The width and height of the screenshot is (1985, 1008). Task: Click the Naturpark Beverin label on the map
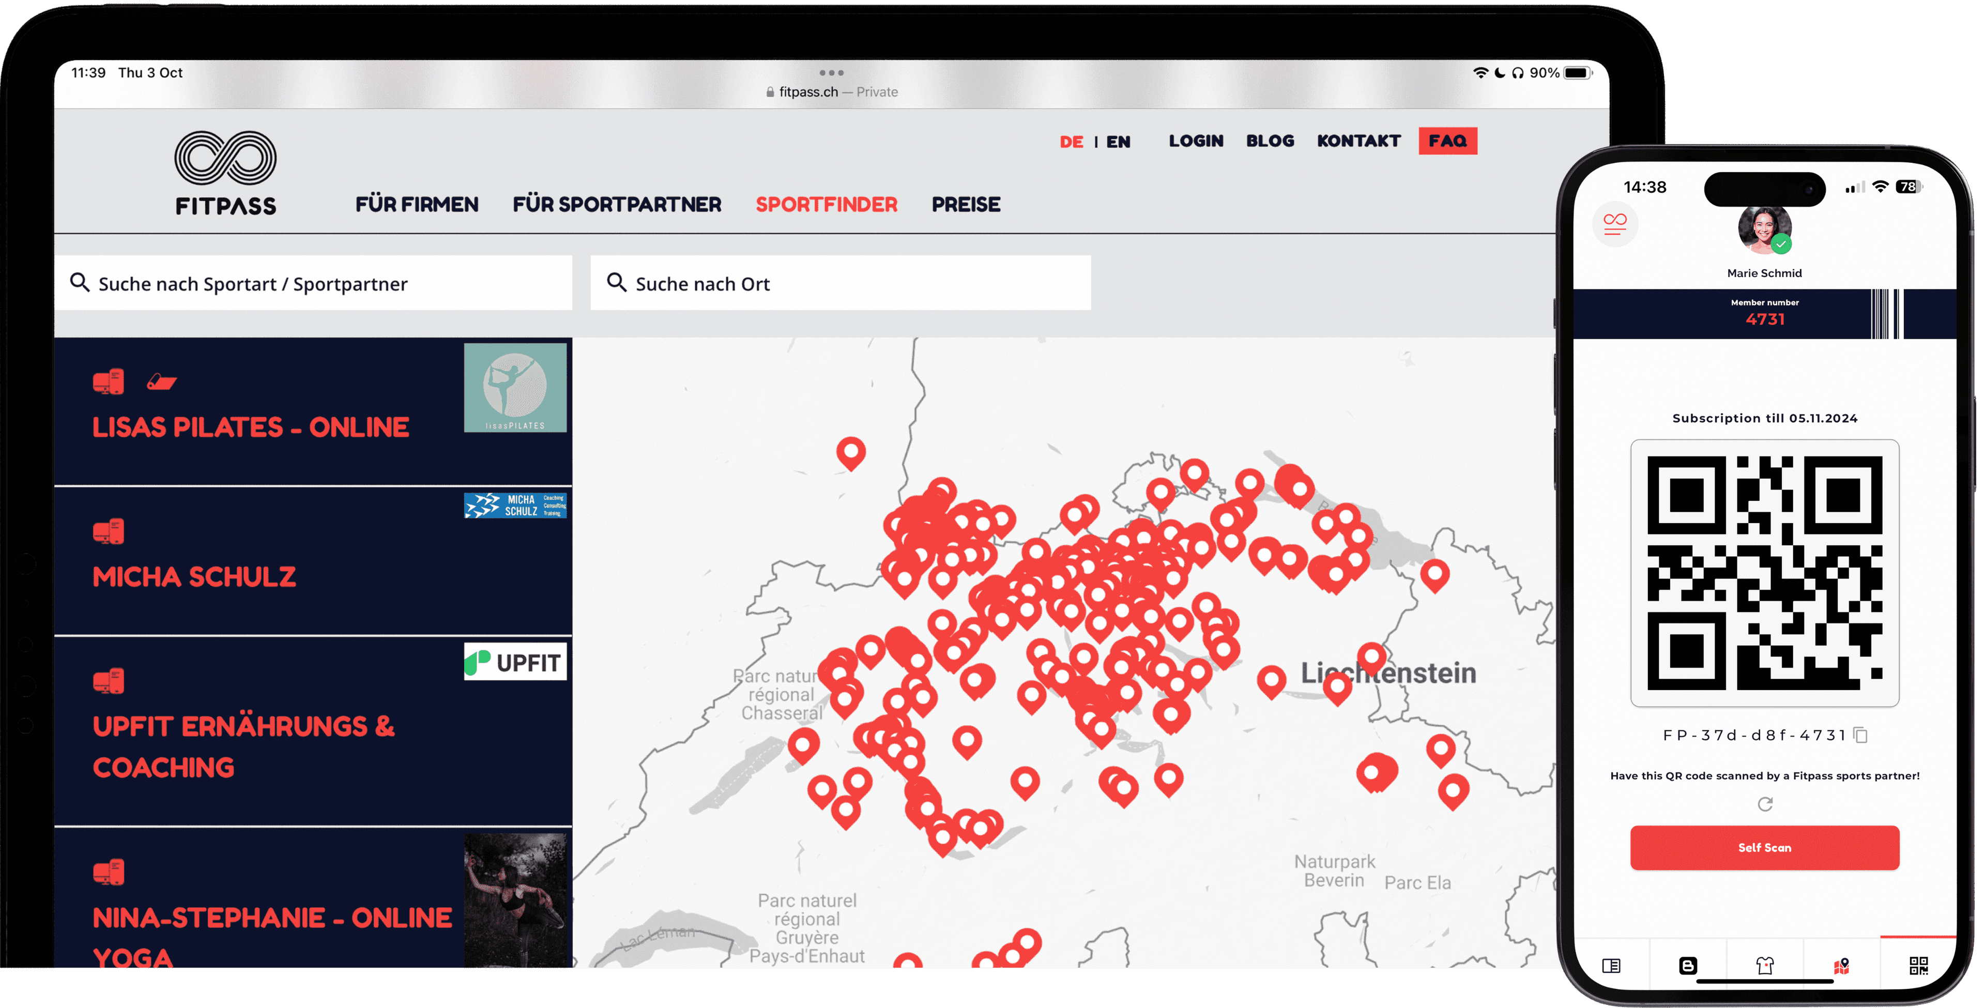(1334, 871)
